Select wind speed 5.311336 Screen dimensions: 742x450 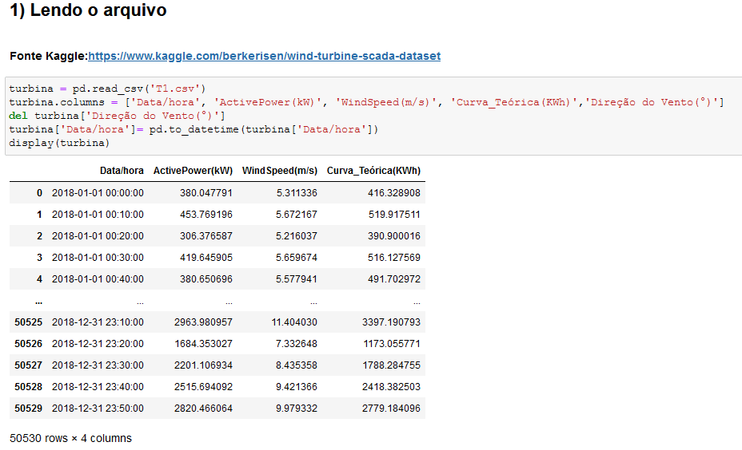click(x=297, y=193)
